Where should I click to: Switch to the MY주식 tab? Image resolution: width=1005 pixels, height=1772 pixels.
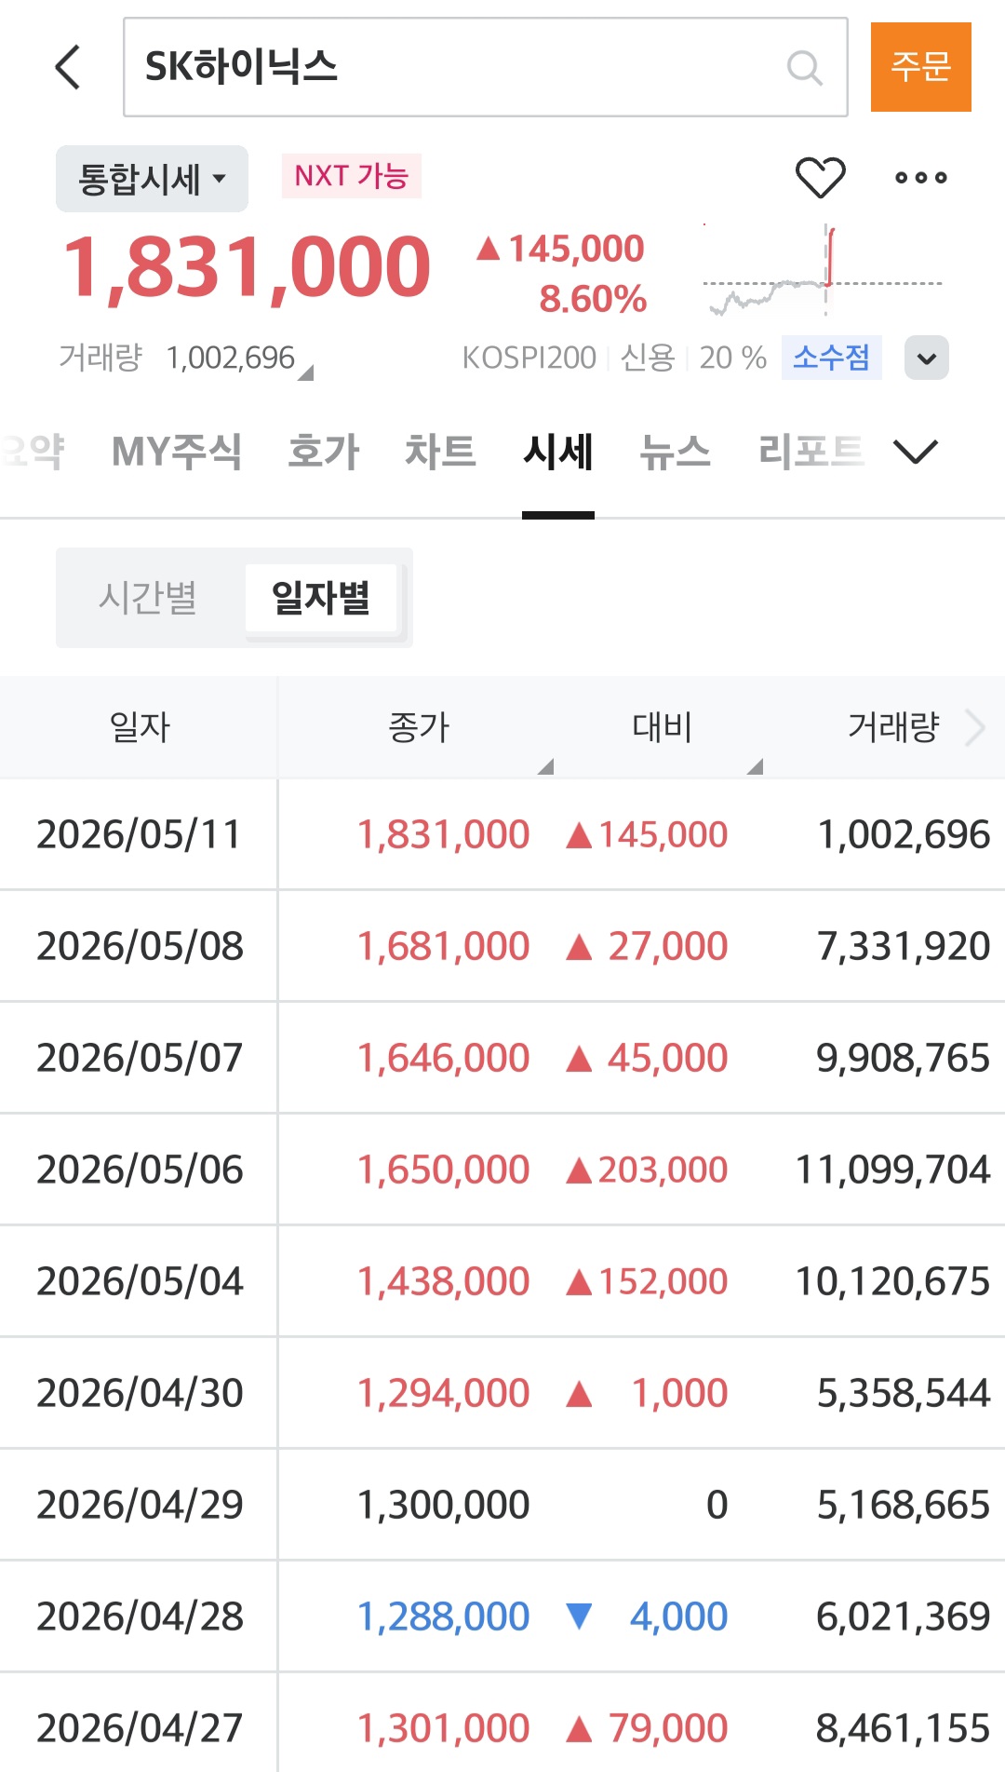[x=176, y=453]
